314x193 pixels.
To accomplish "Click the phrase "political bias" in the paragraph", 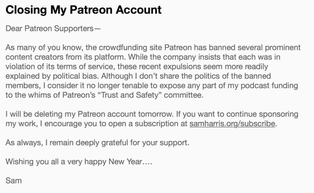I will coord(76,76).
